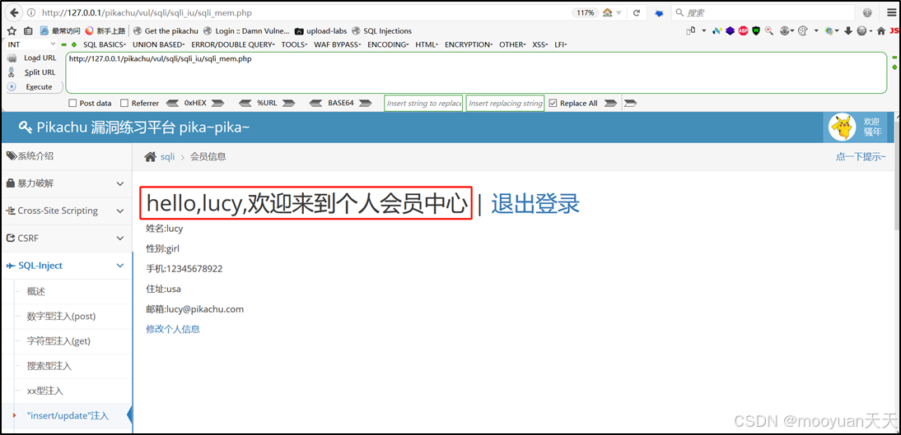The image size is (901, 435).
Task: Click the 搜索 browser search box
Action: pos(764,12)
